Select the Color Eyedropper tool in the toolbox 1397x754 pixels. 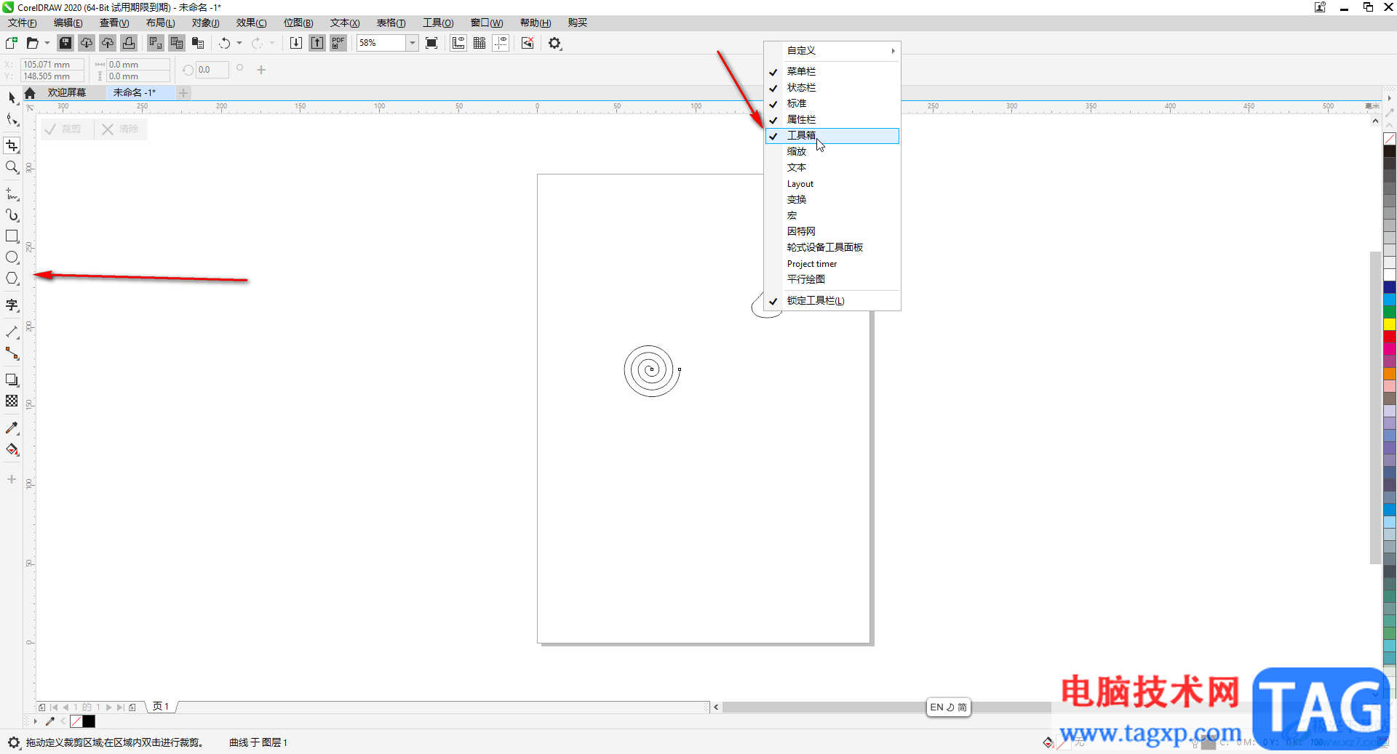tap(12, 428)
